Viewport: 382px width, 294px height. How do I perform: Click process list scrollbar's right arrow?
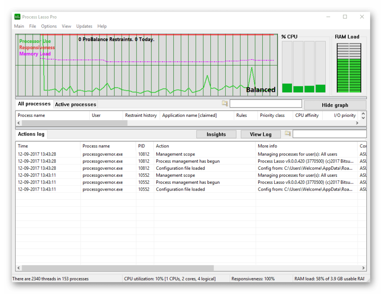[x=357, y=123]
